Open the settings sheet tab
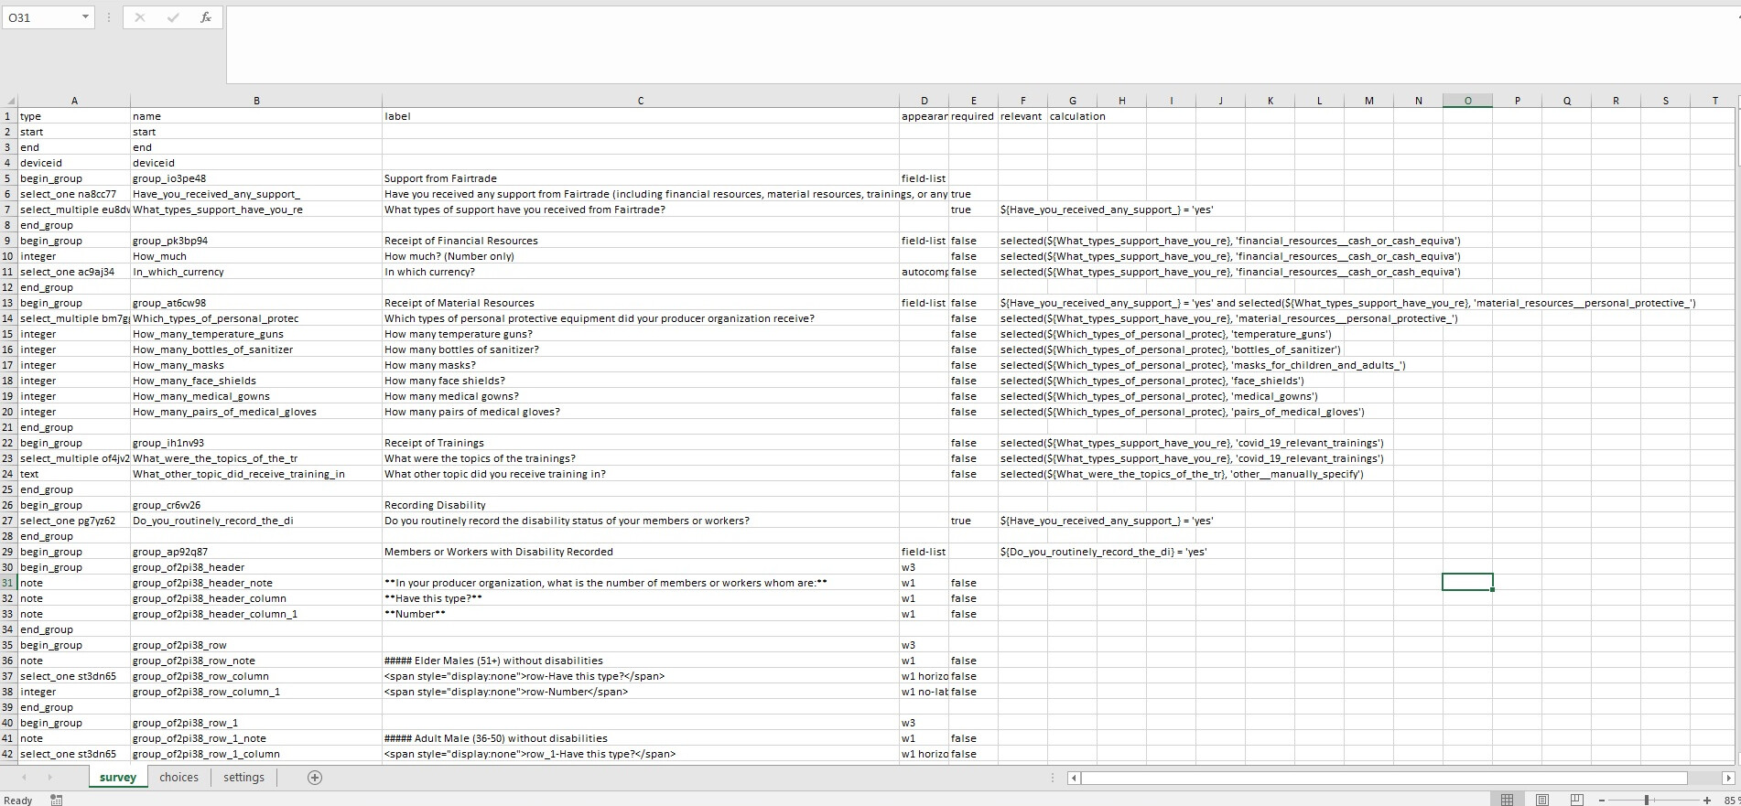 (x=243, y=778)
